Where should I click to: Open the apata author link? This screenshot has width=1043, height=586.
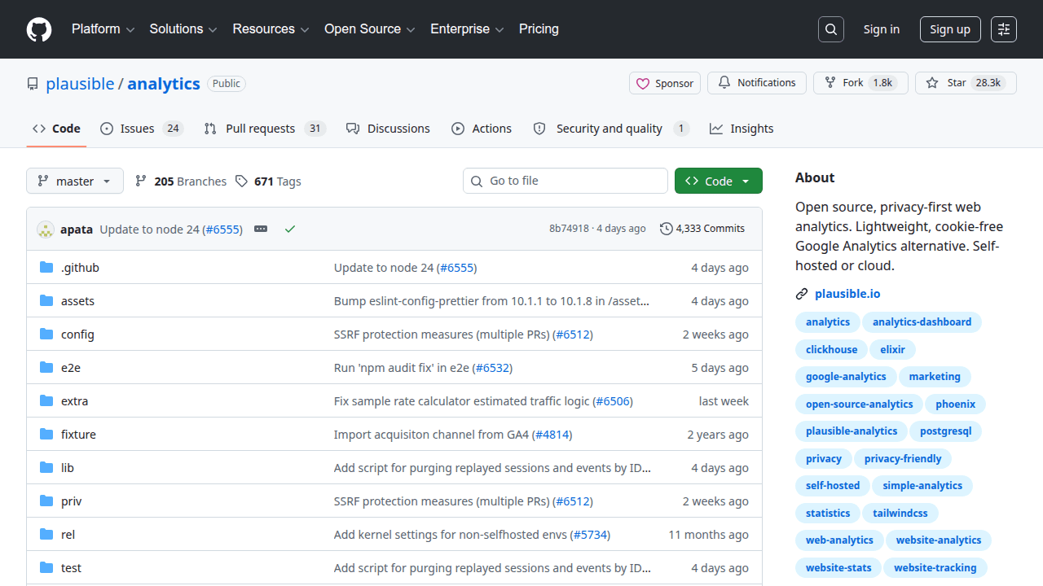pos(77,230)
